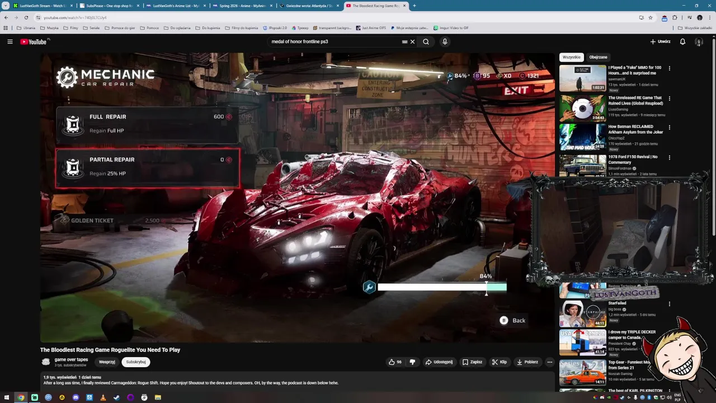Open Just Anime GIFS bookmark
Viewport: 716px width, 403px height.
pos(370,27)
